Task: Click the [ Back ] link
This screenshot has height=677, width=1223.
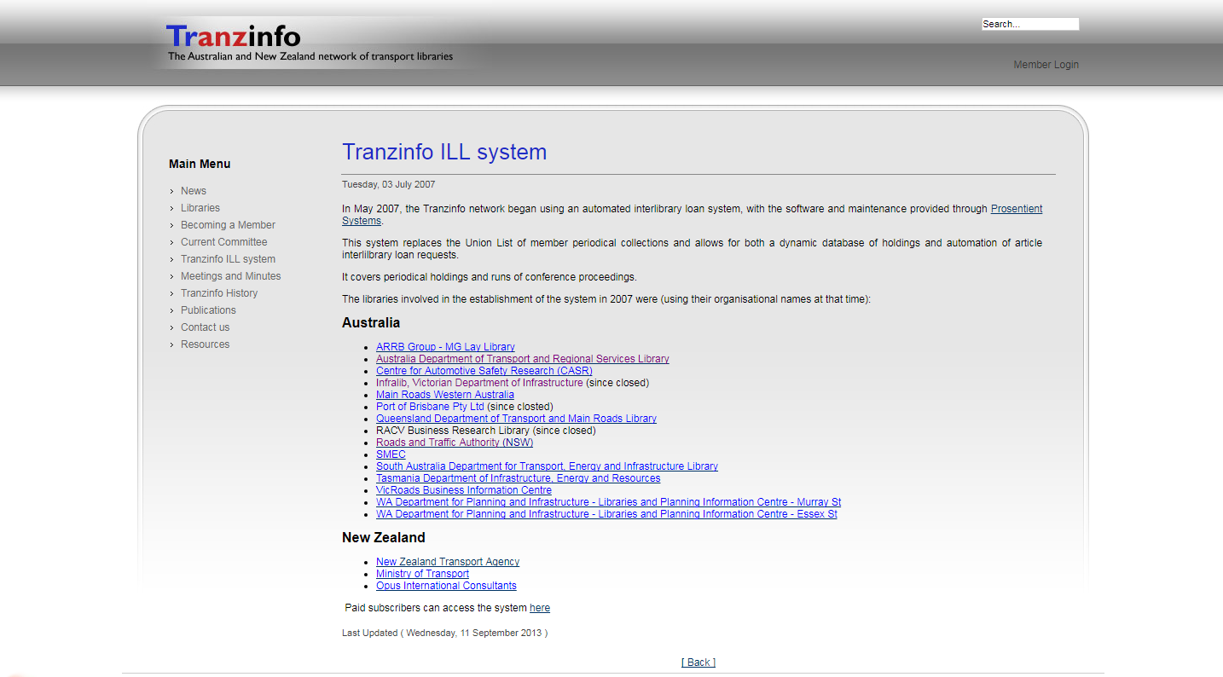Action: click(x=698, y=663)
